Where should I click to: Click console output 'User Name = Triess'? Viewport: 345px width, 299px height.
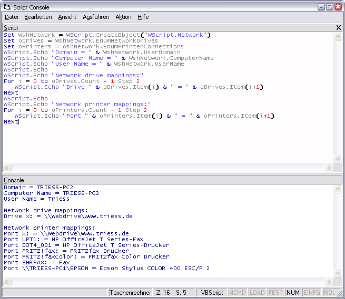pyautogui.click(x=36, y=199)
